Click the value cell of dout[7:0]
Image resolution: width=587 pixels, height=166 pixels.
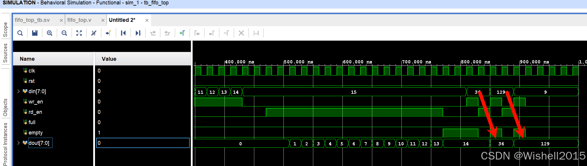(x=143, y=143)
